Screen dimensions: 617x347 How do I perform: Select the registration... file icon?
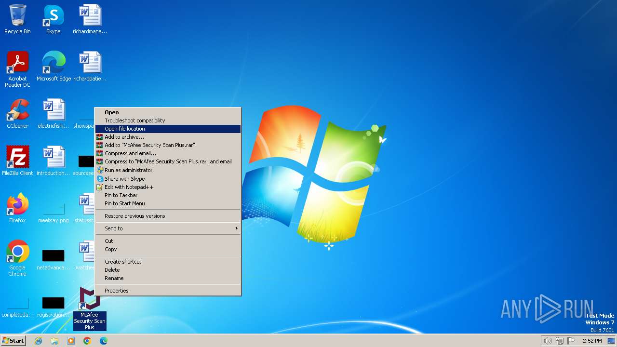click(x=53, y=307)
